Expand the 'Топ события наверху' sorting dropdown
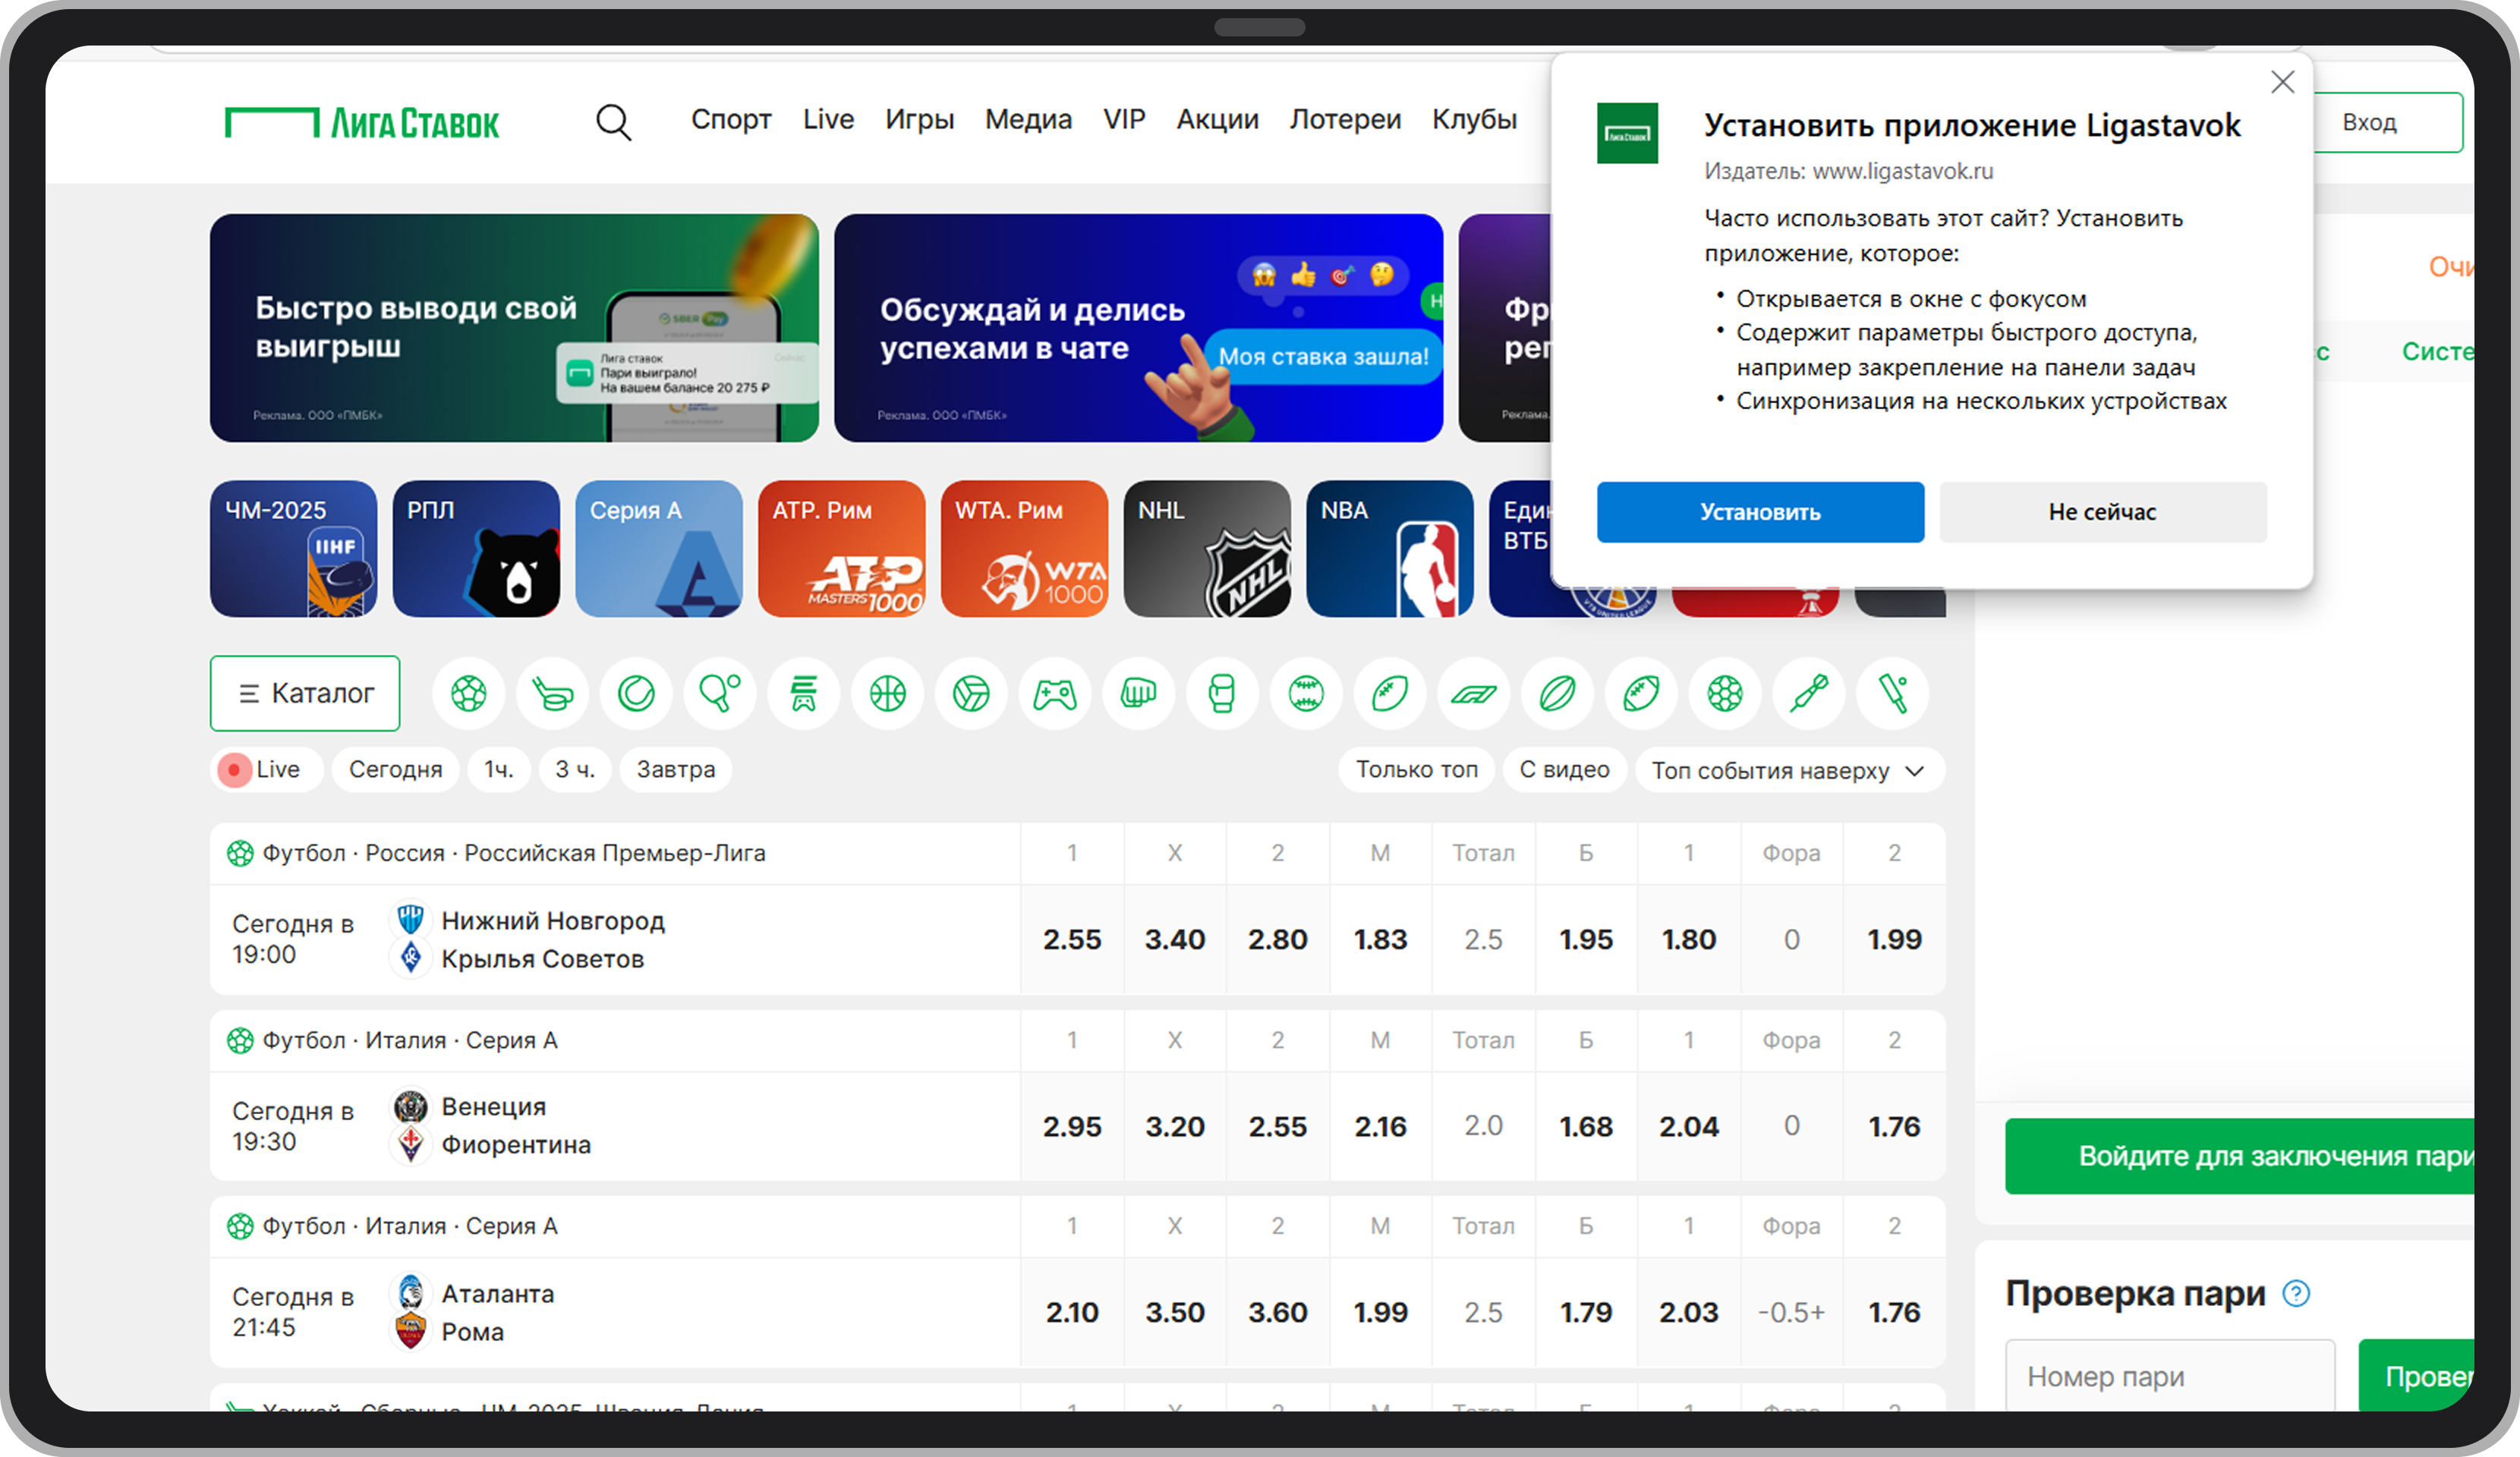Viewport: 2520px width, 1457px height. (1788, 770)
